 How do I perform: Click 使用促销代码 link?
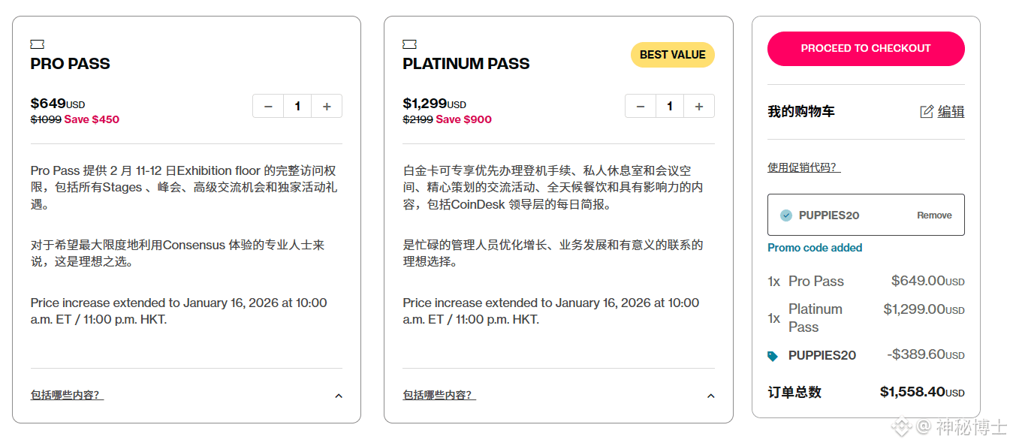[x=803, y=167]
